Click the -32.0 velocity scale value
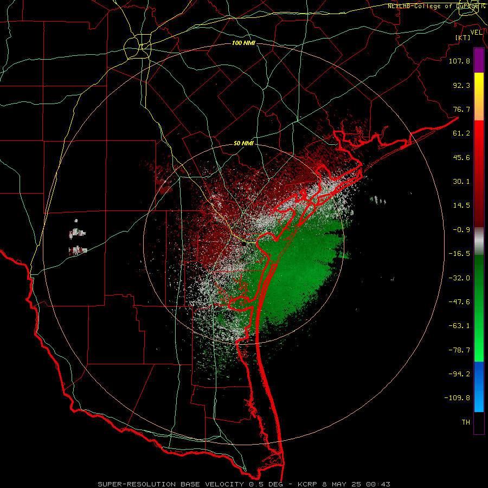The height and width of the screenshot is (488, 488). (459, 278)
